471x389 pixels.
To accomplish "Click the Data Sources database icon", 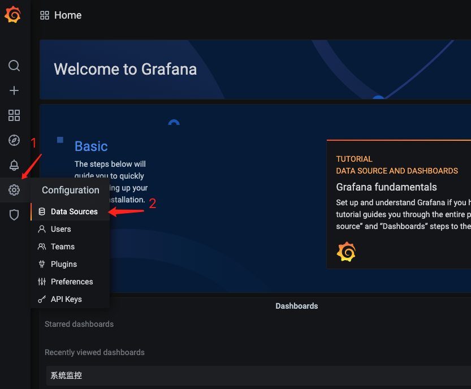I will click(42, 211).
